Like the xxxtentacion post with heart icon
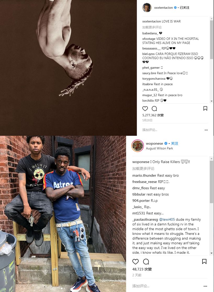The width and height of the screenshot is (214, 292). click(x=145, y=108)
